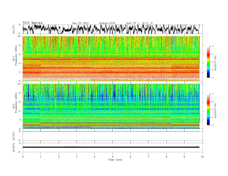Click the time axis tick label "7"
This screenshot has width=228, height=176.
[148, 157]
